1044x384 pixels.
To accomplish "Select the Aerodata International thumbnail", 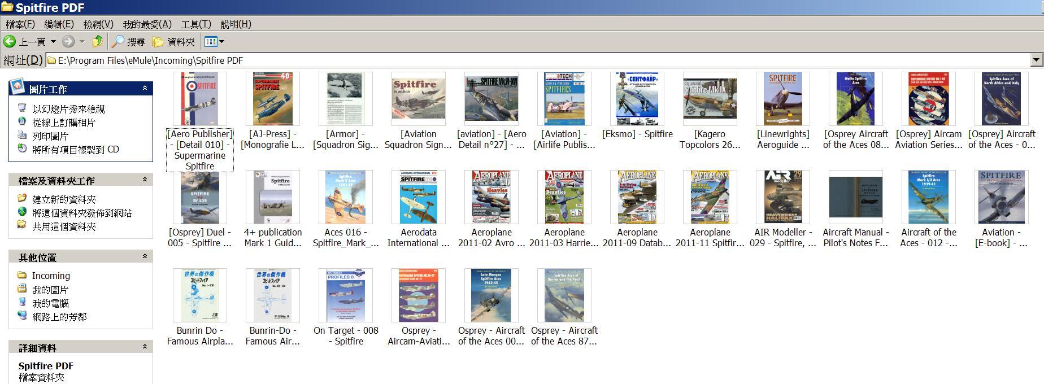I will point(419,197).
